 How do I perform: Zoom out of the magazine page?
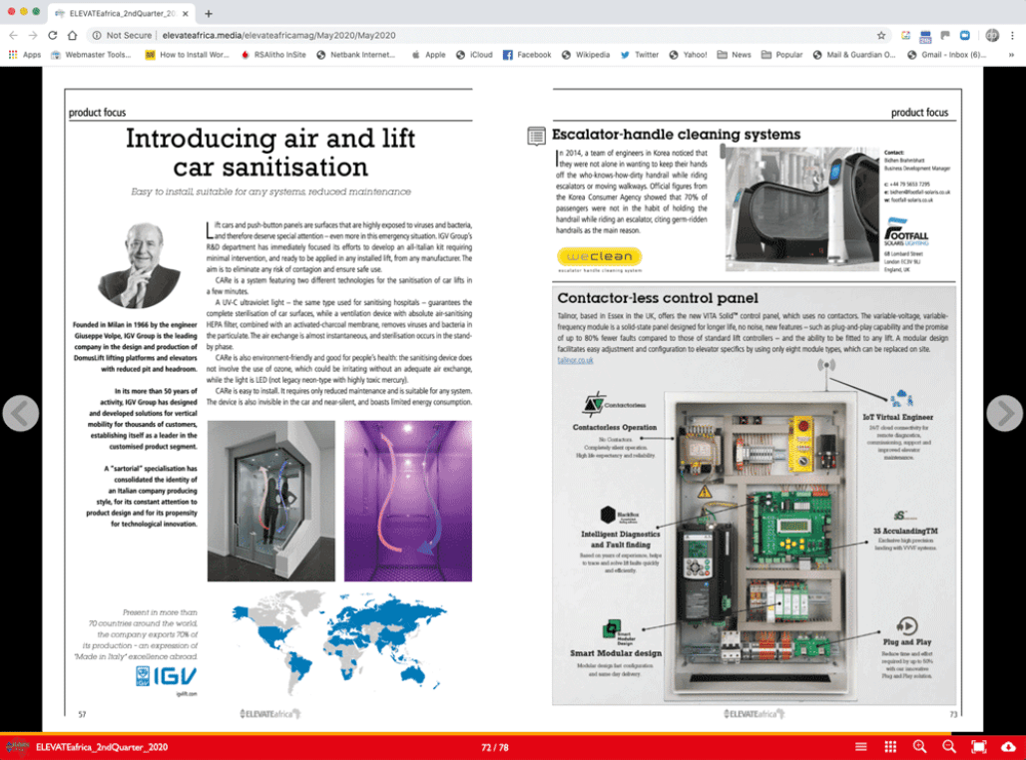pos(949,747)
